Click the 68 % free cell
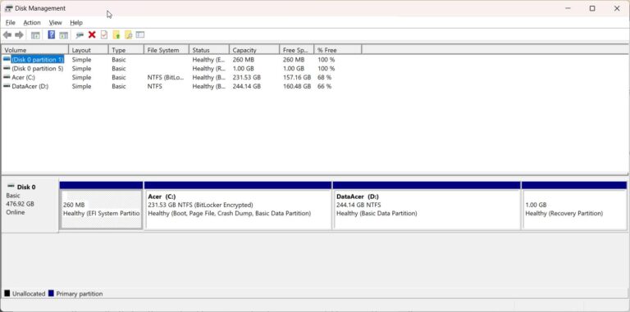The image size is (630, 312). (x=324, y=77)
